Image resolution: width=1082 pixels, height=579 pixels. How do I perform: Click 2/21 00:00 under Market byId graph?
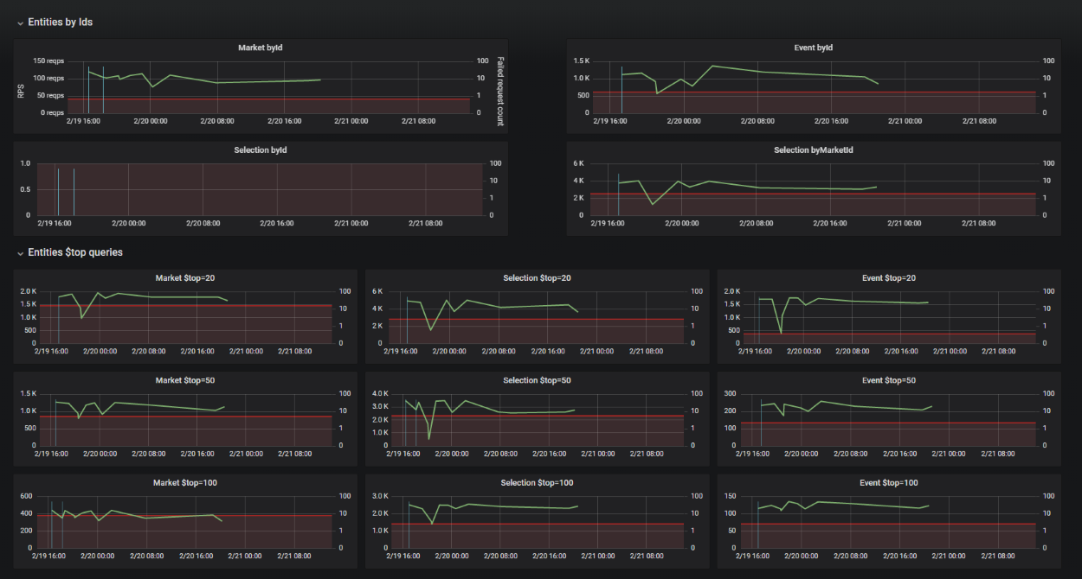click(350, 121)
